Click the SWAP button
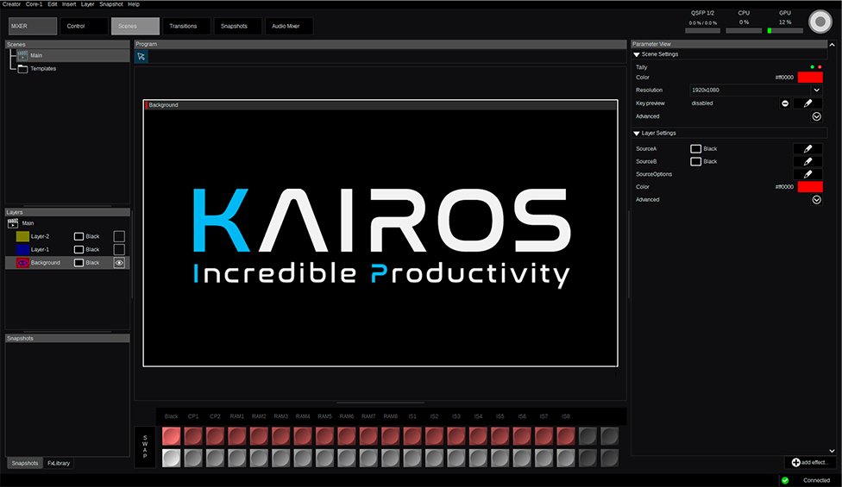Viewport: 842px width, 487px height. click(x=145, y=446)
